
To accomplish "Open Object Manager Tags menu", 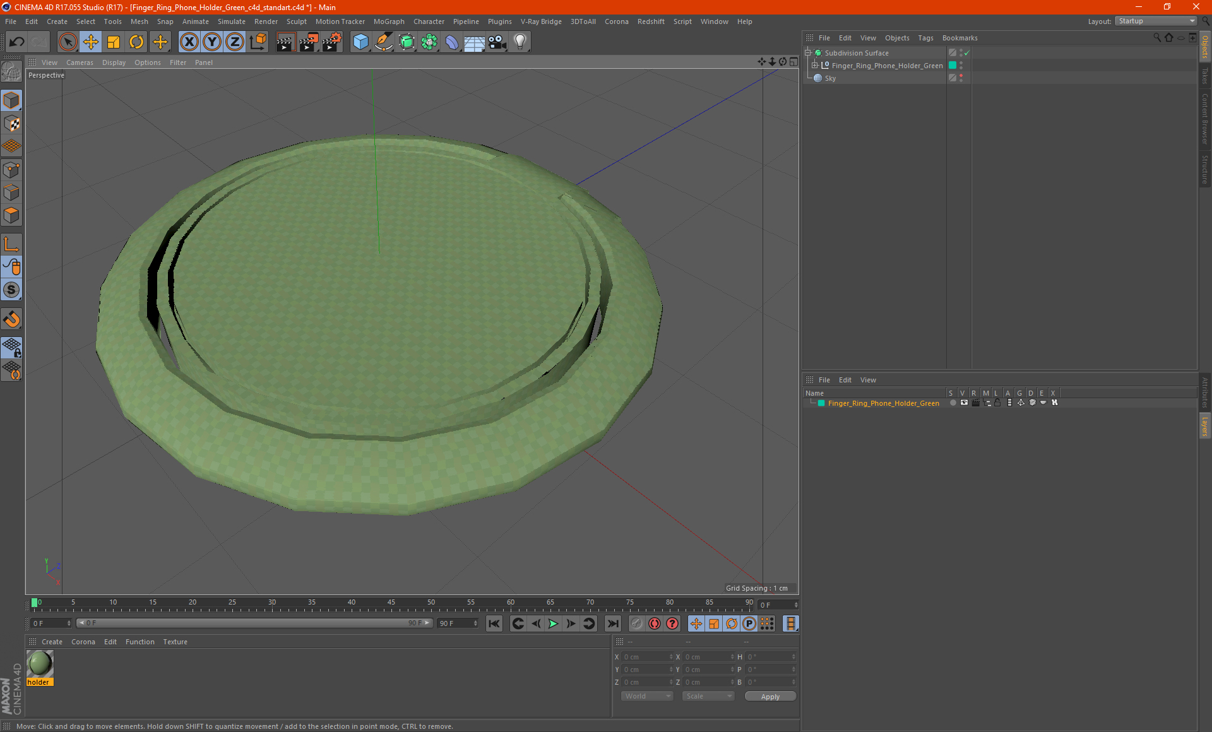I will [x=925, y=38].
